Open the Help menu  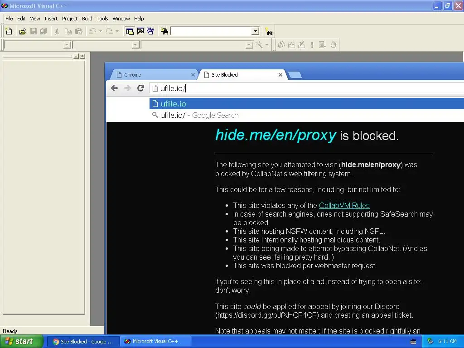pyautogui.click(x=139, y=19)
